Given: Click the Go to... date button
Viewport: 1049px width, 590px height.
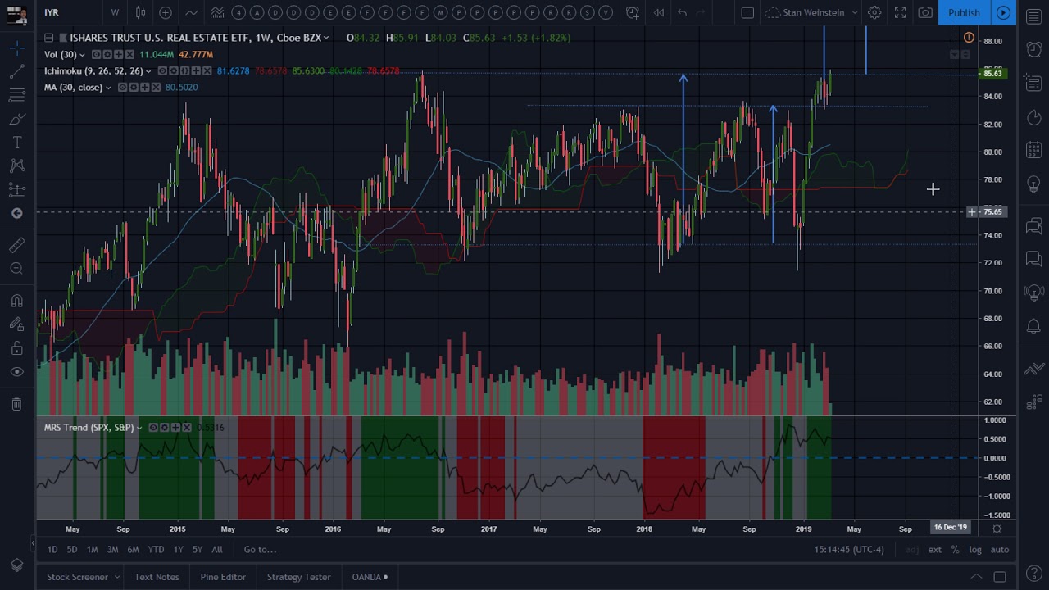Looking at the screenshot, I should point(260,550).
